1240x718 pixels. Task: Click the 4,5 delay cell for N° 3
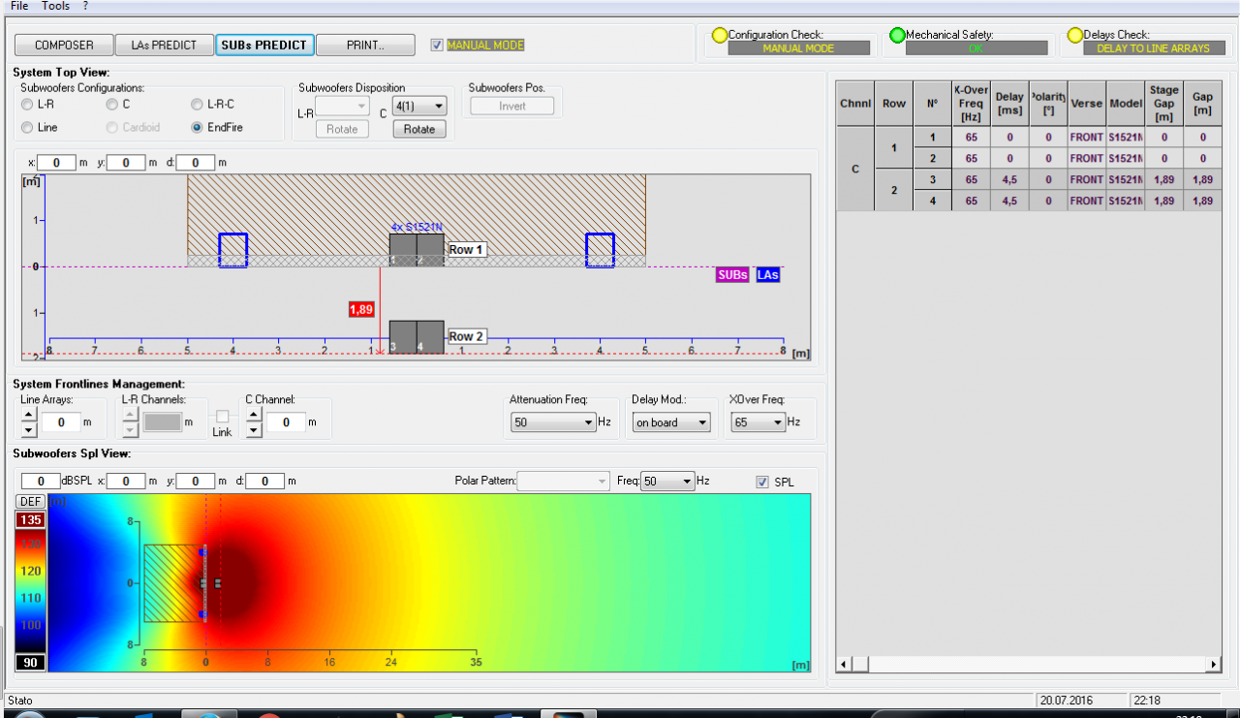[x=1009, y=179]
